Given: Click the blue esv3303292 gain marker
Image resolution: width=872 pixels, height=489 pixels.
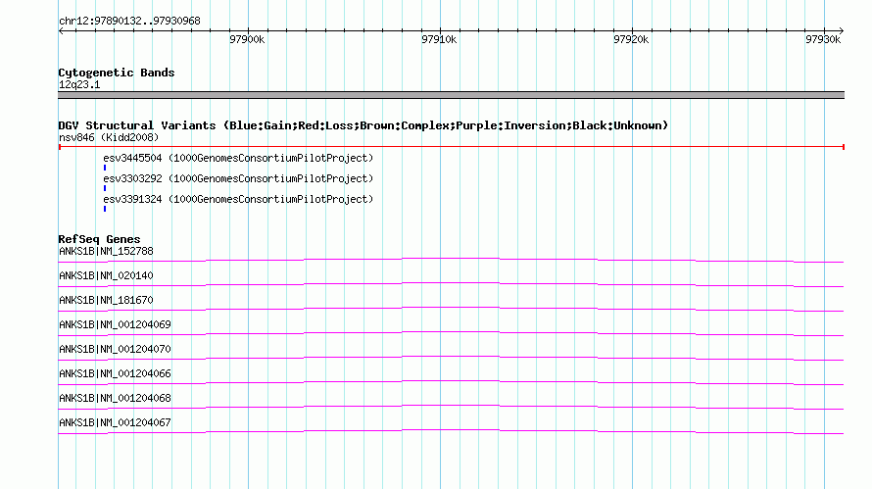Looking at the screenshot, I should [105, 188].
